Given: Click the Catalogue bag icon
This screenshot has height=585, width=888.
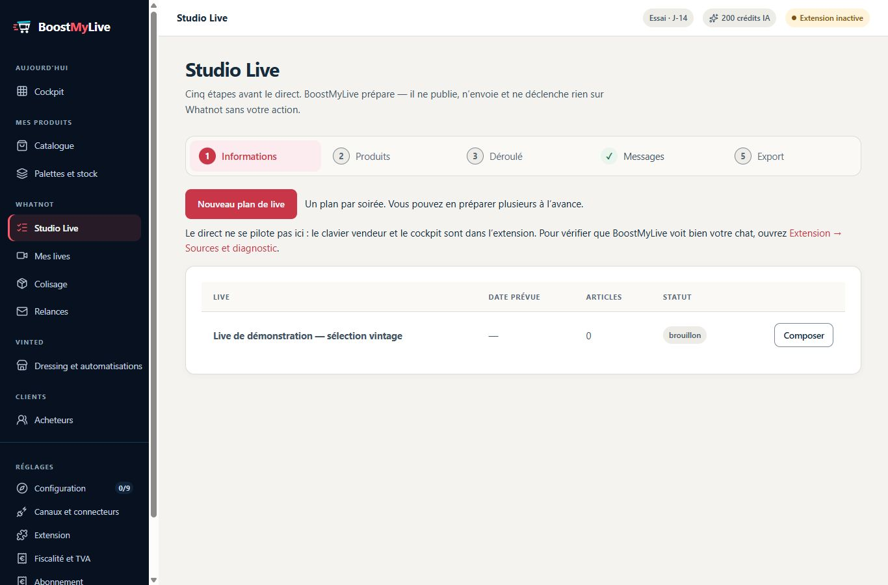Looking at the screenshot, I should 22,146.
